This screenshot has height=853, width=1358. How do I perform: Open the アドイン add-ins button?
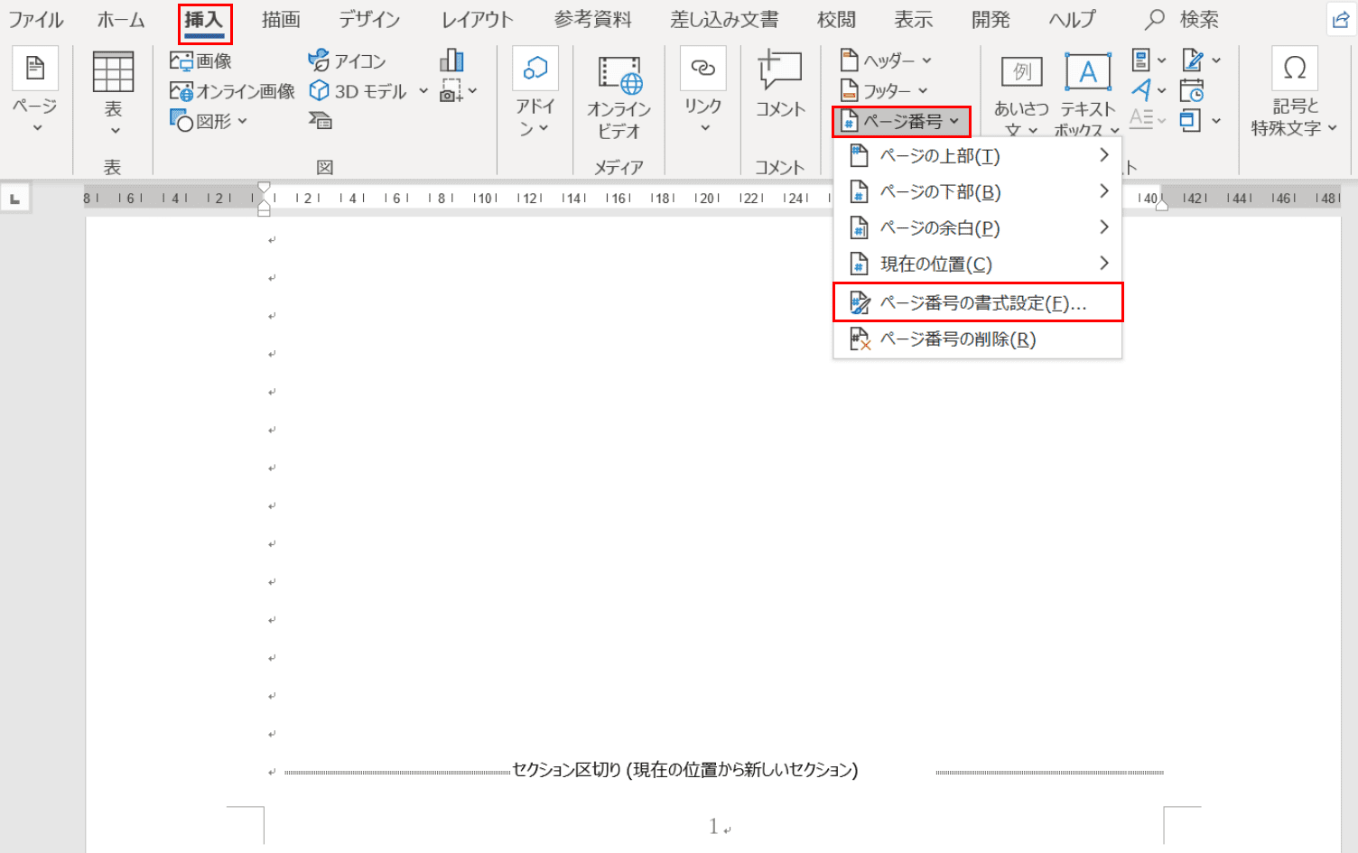pos(535,93)
